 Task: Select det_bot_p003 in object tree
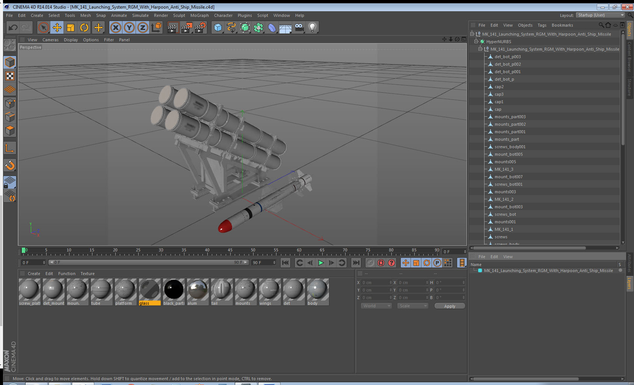507,57
